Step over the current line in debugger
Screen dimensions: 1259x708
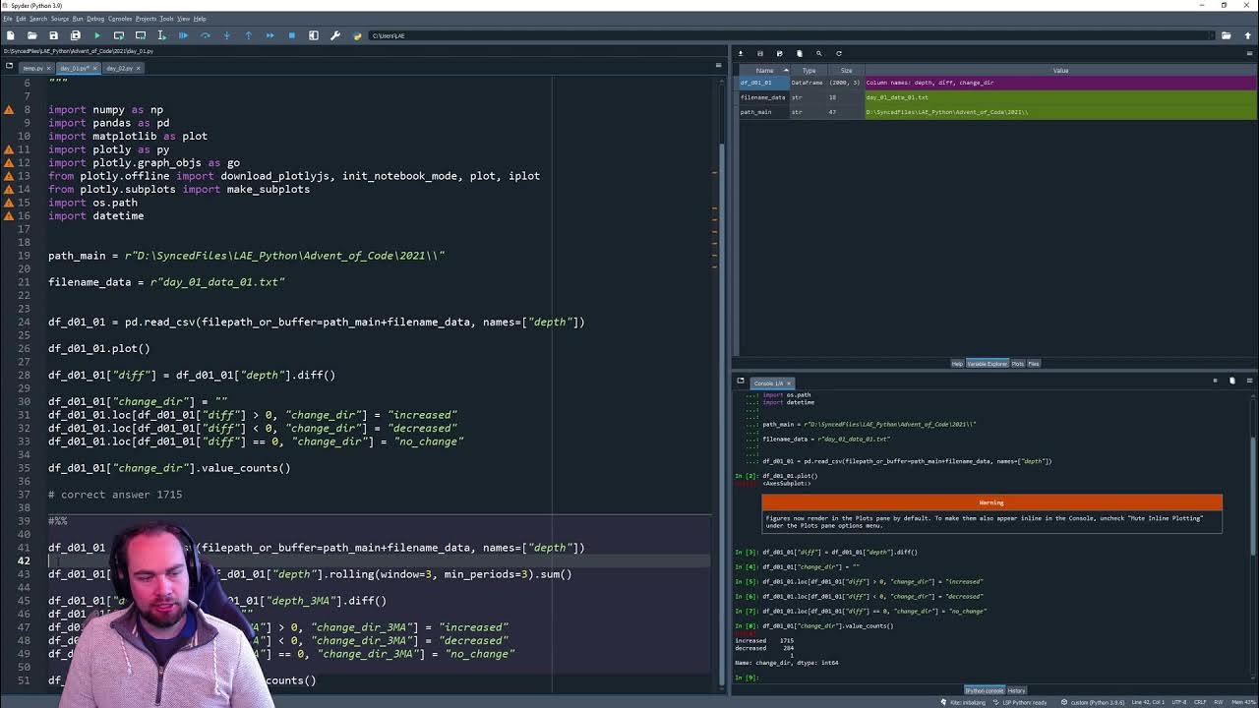pyautogui.click(x=206, y=35)
